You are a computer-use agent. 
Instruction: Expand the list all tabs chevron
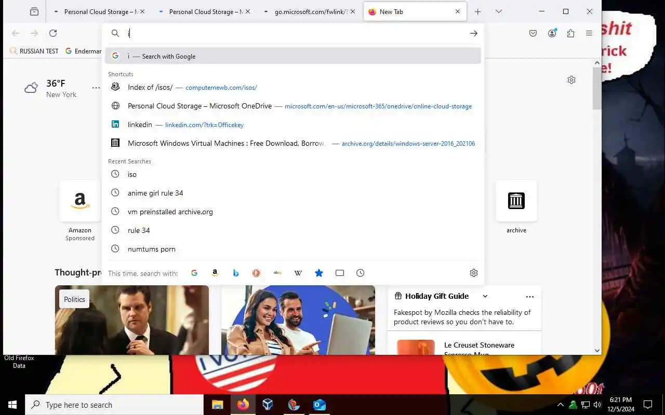click(x=499, y=11)
